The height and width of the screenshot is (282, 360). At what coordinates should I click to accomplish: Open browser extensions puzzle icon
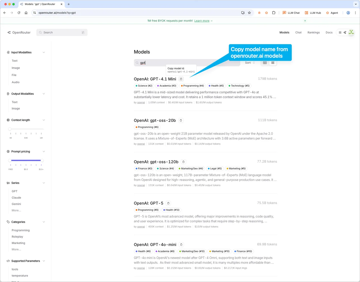click(274, 13)
